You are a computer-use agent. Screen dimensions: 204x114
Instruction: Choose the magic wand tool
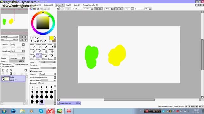(x=38, y=38)
